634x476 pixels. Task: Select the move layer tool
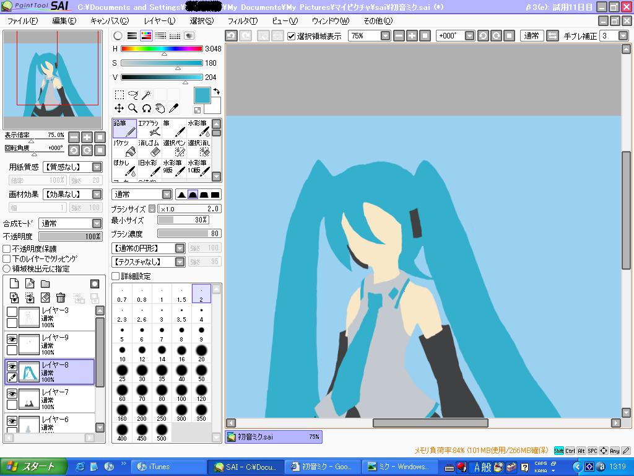pos(119,108)
